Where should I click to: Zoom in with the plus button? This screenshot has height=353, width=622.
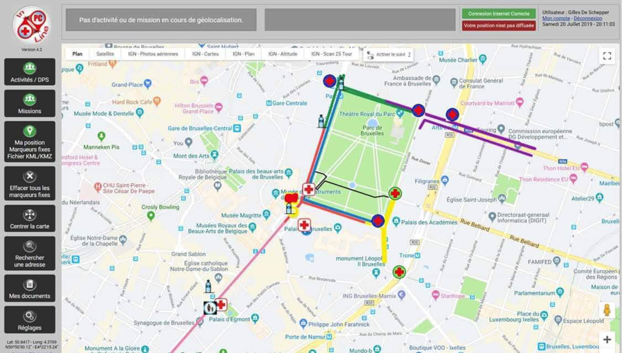click(607, 340)
